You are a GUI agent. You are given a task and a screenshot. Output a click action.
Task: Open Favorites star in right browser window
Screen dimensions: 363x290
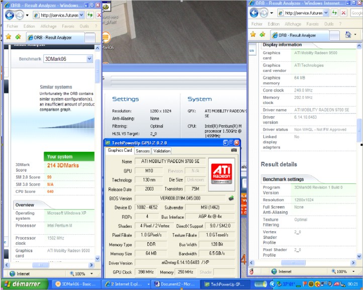pos(253,35)
